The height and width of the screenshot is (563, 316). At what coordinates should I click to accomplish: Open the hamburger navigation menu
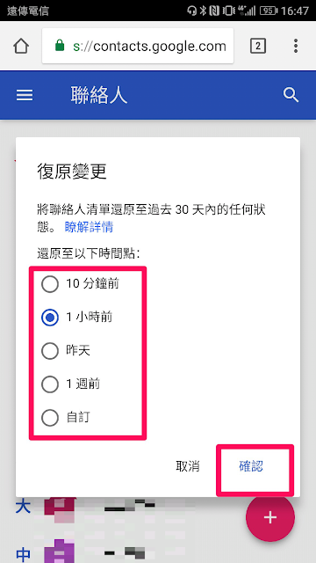coord(25,95)
